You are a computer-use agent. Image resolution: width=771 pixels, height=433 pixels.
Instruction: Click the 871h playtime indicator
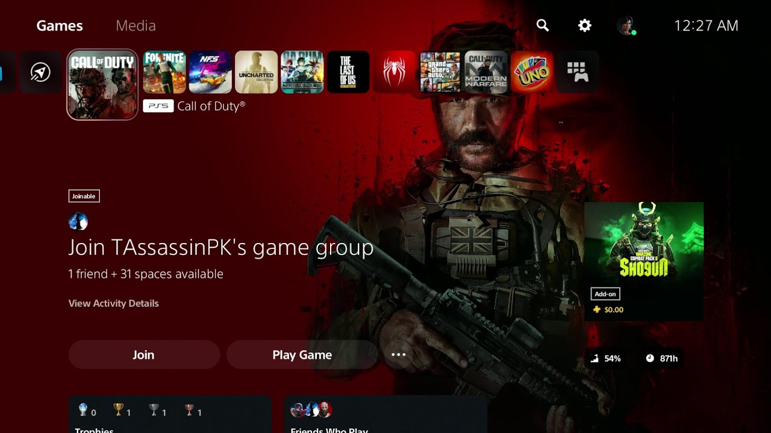(x=661, y=358)
